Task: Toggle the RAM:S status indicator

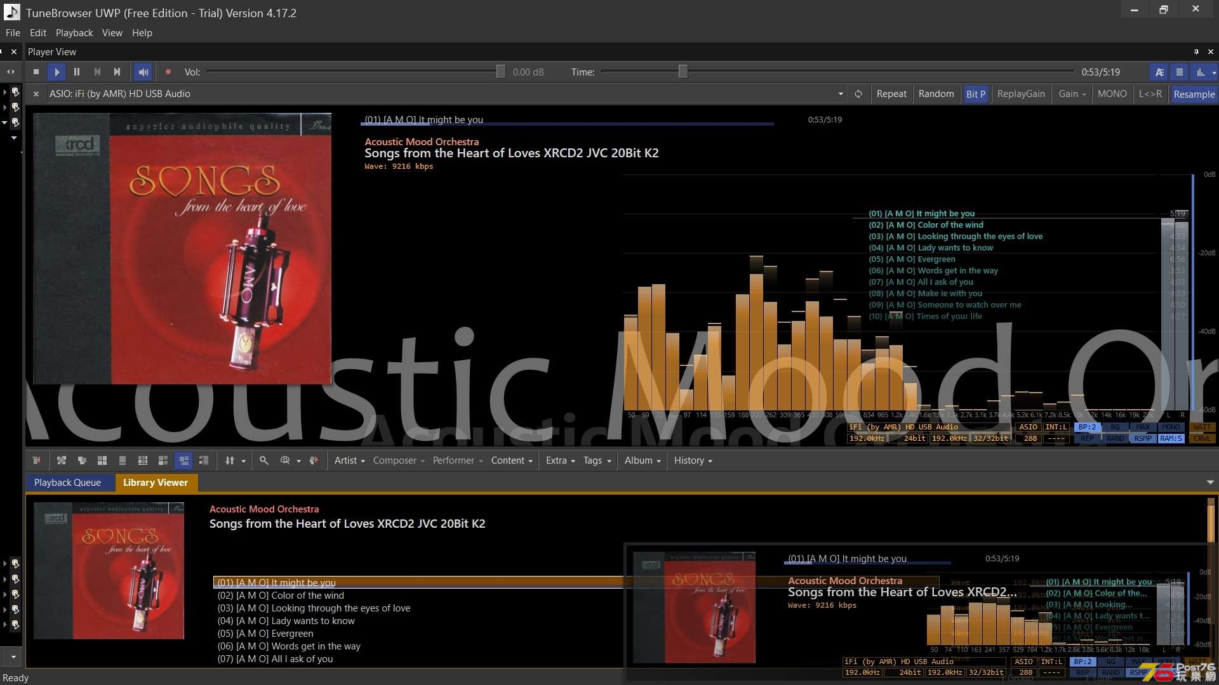Action: point(1171,438)
